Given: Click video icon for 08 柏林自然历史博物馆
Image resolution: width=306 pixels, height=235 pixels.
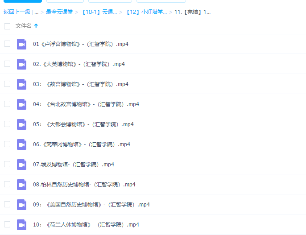Looking at the screenshot, I should point(22,185).
